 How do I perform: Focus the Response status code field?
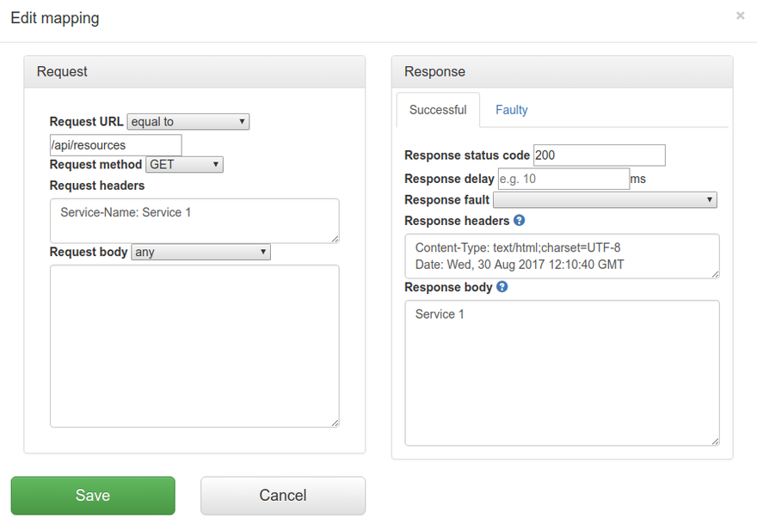tap(599, 155)
